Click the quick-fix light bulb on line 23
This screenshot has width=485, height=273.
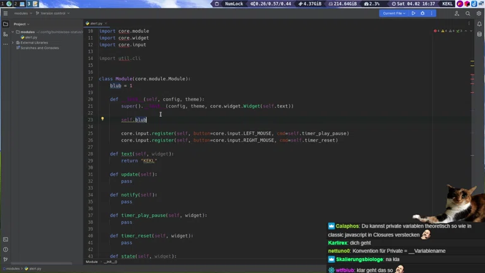[x=102, y=119]
